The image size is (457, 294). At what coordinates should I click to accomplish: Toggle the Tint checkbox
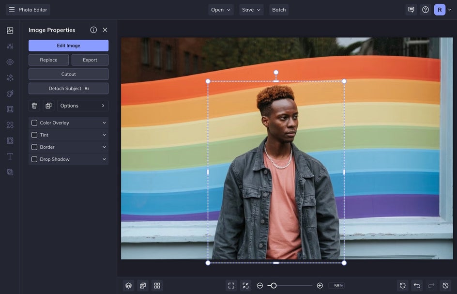pos(34,135)
